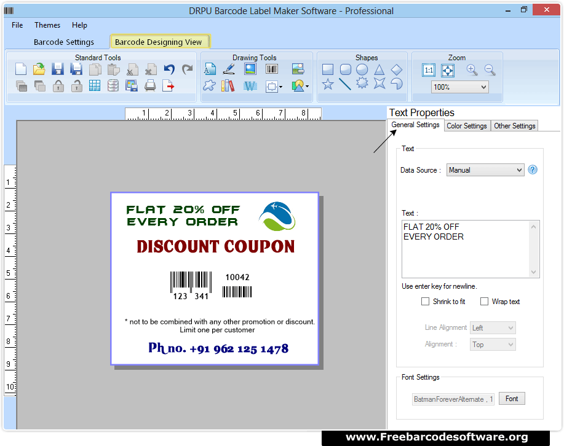Select the Color Settings tab
Viewport: 564px width, 446px height.
[467, 126]
